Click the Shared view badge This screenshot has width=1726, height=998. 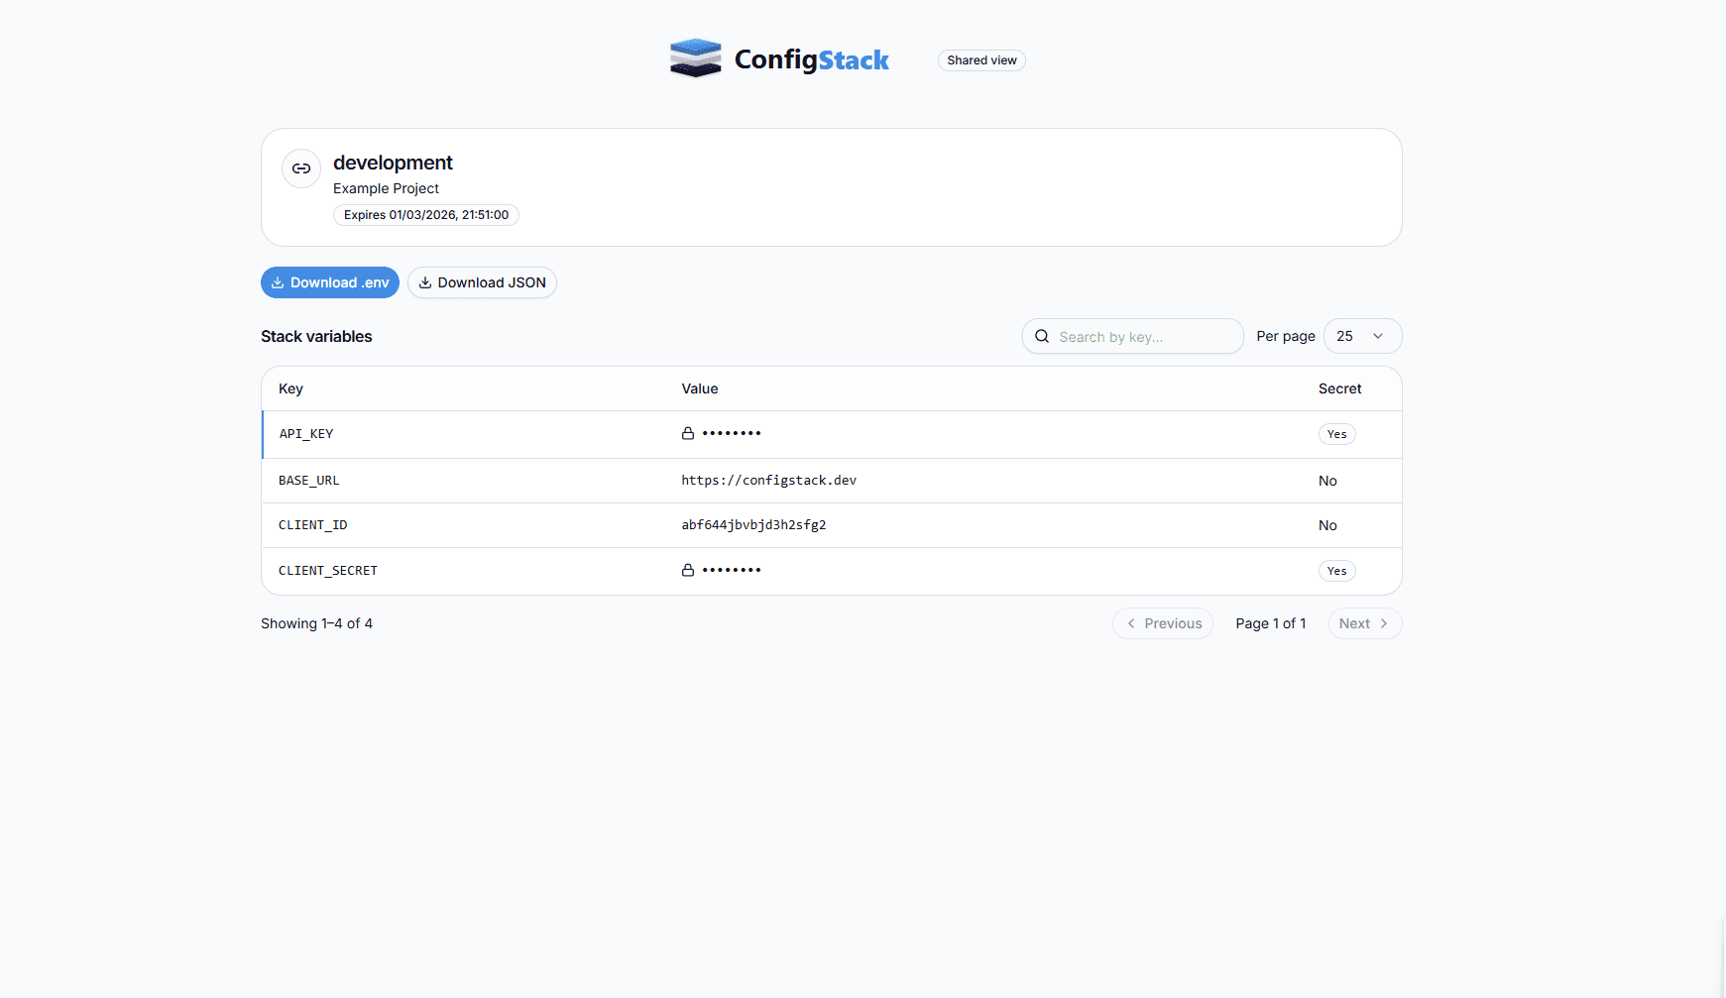tap(981, 60)
